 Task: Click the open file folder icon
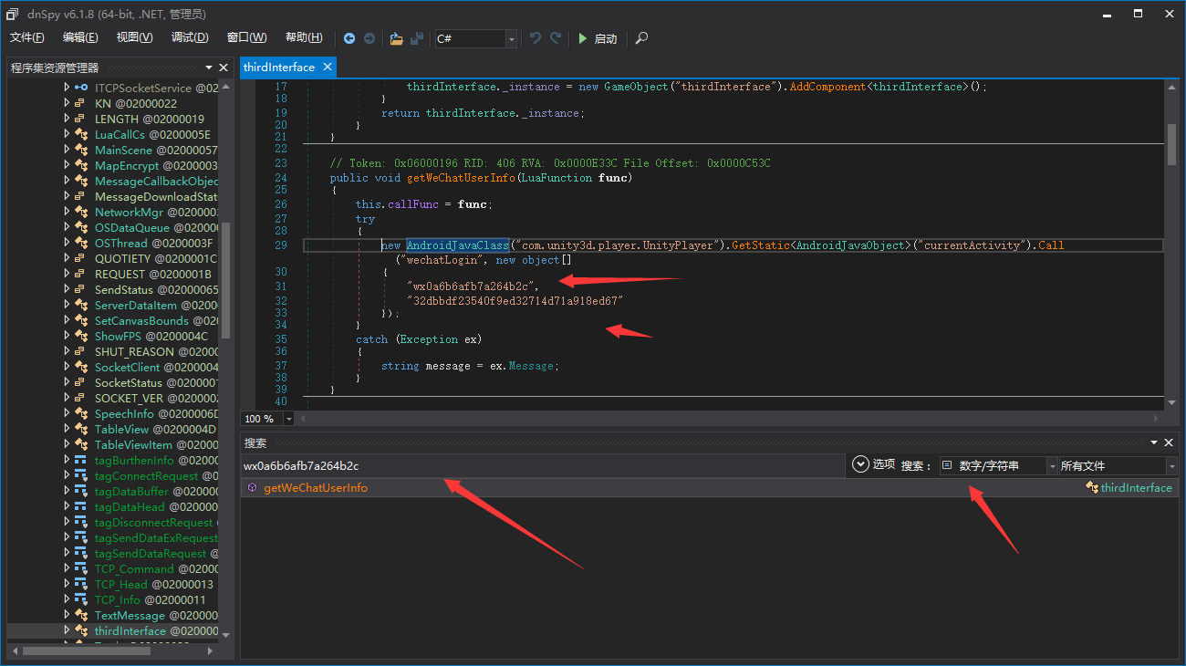(396, 38)
